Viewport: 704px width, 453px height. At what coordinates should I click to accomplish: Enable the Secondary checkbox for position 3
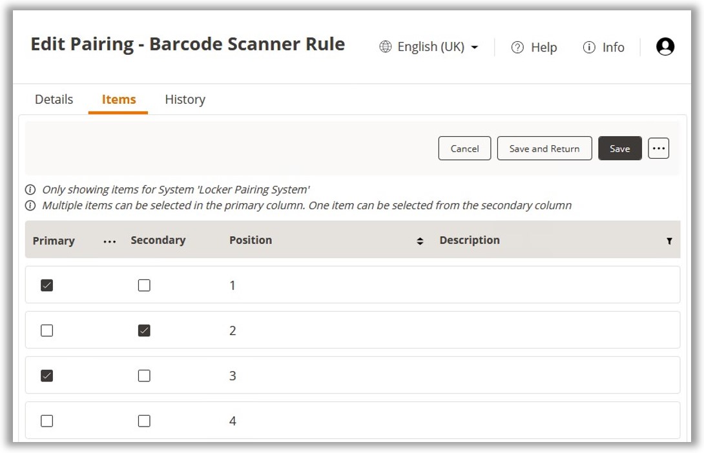click(x=144, y=376)
